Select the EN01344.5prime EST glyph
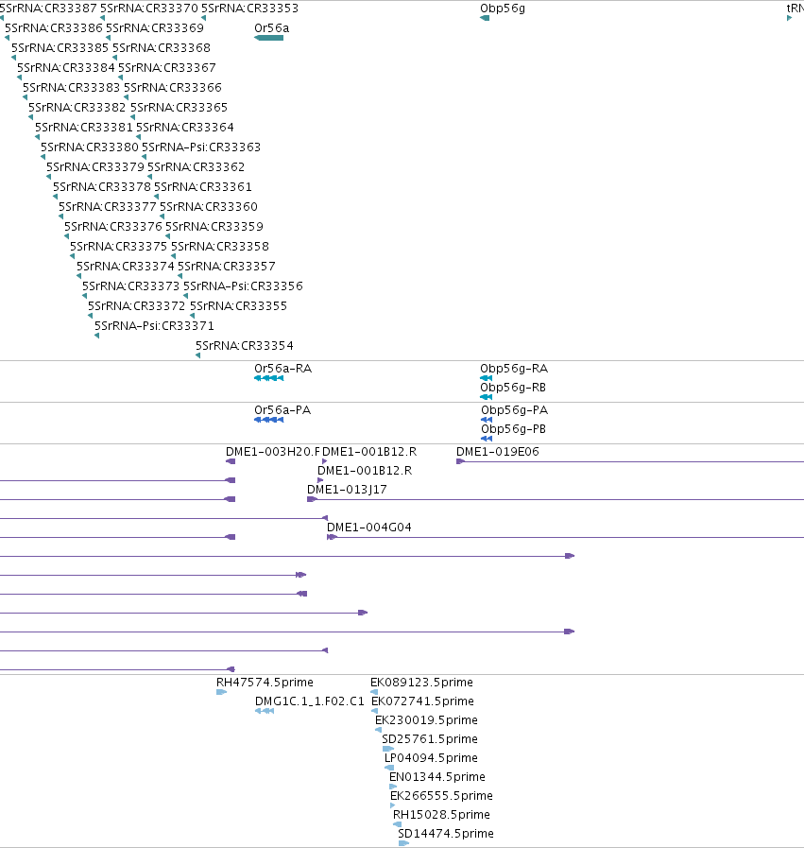This screenshot has height=848, width=804. click(x=393, y=787)
